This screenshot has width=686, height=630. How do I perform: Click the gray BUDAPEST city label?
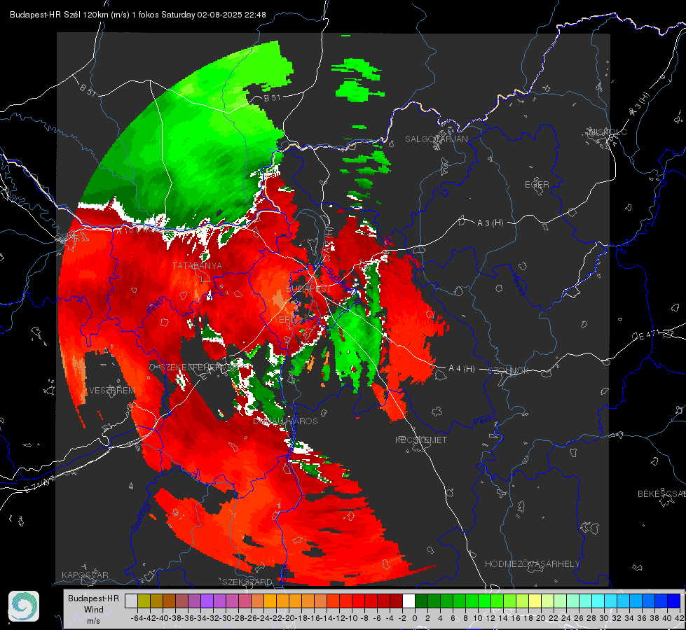click(x=308, y=289)
